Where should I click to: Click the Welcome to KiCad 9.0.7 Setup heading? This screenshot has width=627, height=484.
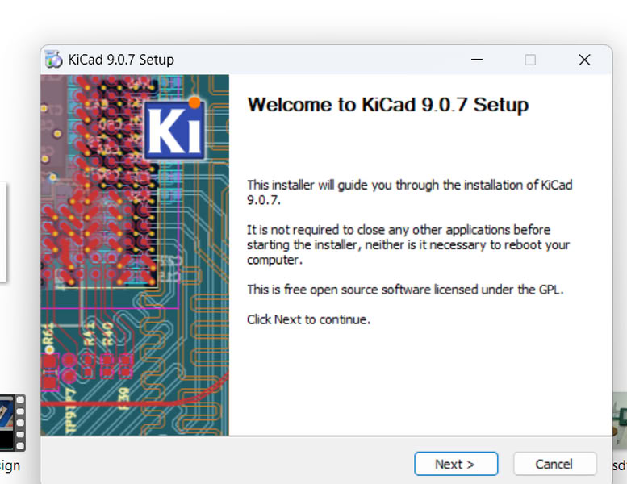[387, 105]
